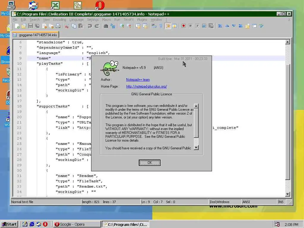Click the Dos\Windows status bar entry
This screenshot has width=304, height=228.
click(225, 202)
